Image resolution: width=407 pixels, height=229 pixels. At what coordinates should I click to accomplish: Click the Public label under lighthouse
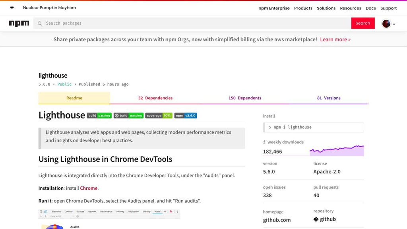[64, 84]
